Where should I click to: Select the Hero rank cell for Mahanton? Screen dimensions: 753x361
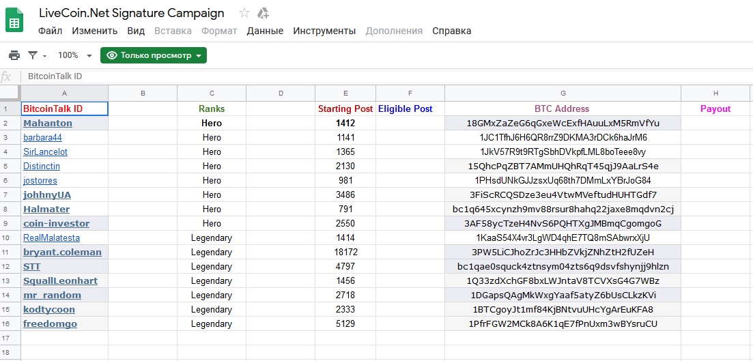coord(212,123)
